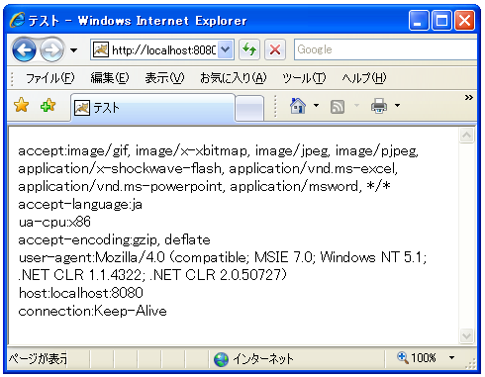Click the Back navigation button
The height and width of the screenshot is (377, 485).
[24, 50]
